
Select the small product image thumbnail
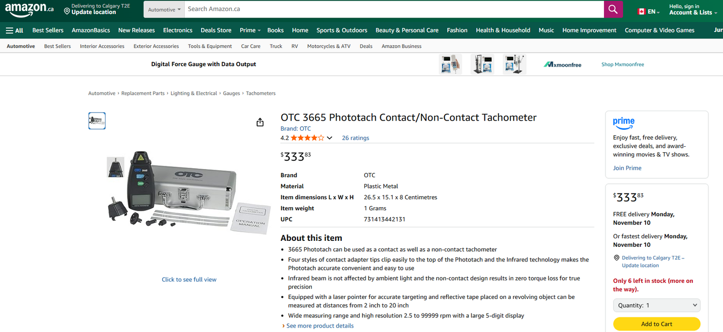tap(97, 120)
